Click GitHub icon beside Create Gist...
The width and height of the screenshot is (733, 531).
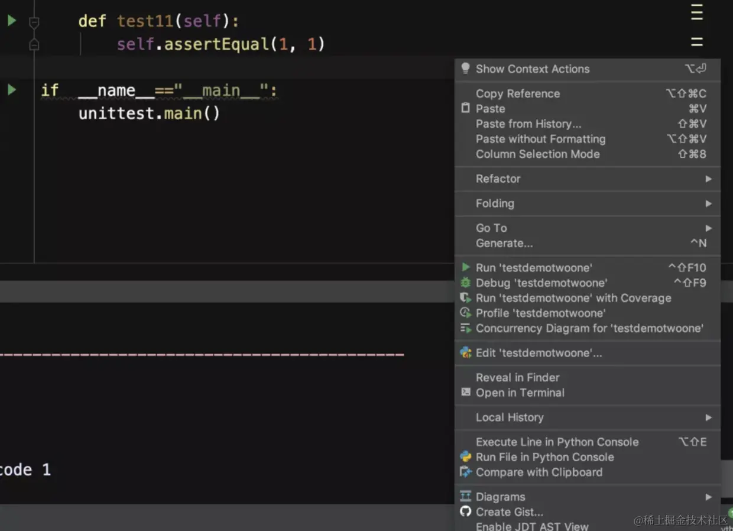466,511
